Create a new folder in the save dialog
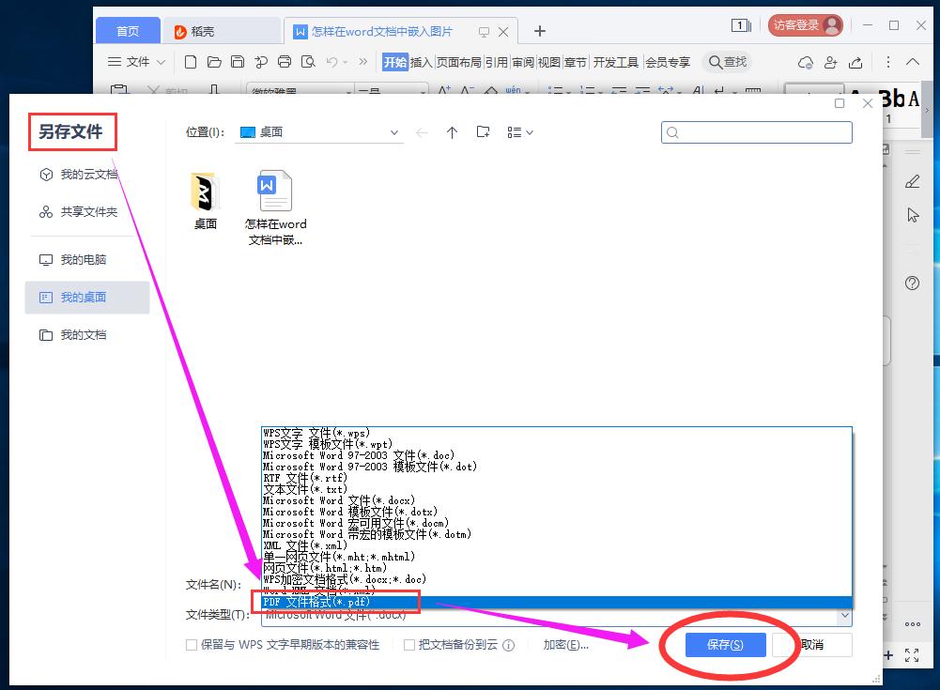The height and width of the screenshot is (690, 940). (483, 132)
